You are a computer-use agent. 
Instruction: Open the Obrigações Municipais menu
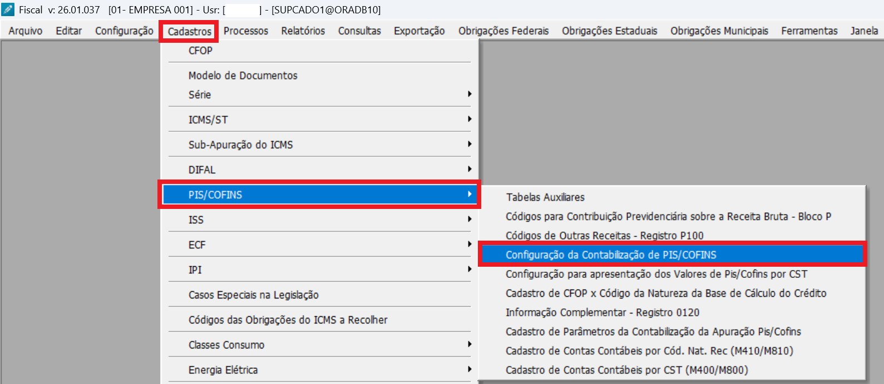click(x=719, y=31)
